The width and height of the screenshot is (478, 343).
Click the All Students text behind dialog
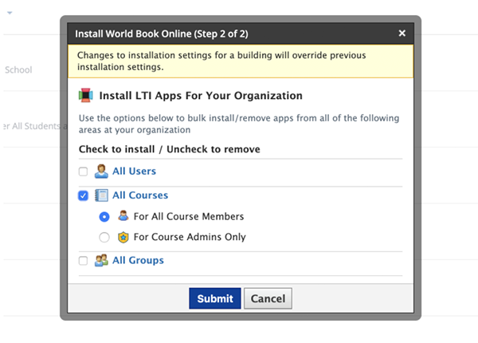[36, 126]
